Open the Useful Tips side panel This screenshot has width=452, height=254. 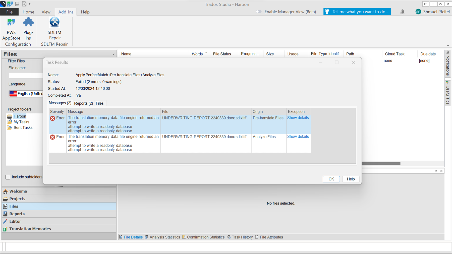[447, 93]
